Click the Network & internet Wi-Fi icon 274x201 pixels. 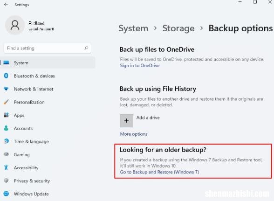(x=6, y=89)
